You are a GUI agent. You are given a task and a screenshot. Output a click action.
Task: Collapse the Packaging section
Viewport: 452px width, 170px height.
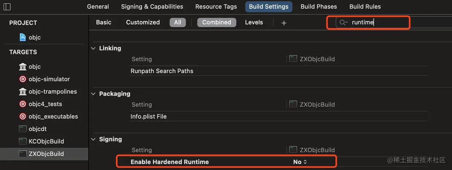(x=93, y=94)
